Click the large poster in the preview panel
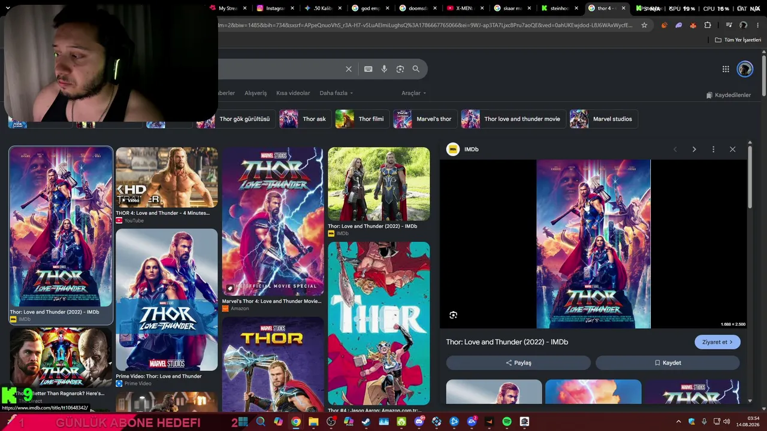 click(593, 244)
